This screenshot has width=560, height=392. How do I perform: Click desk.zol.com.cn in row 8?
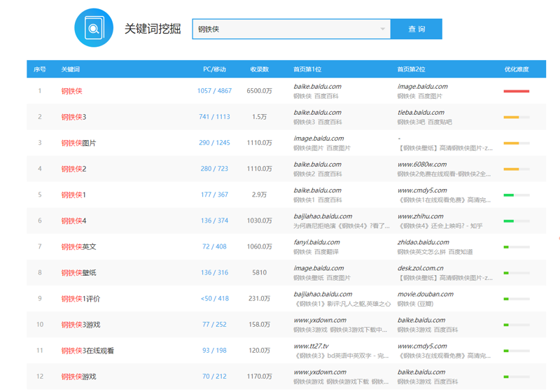coord(421,268)
